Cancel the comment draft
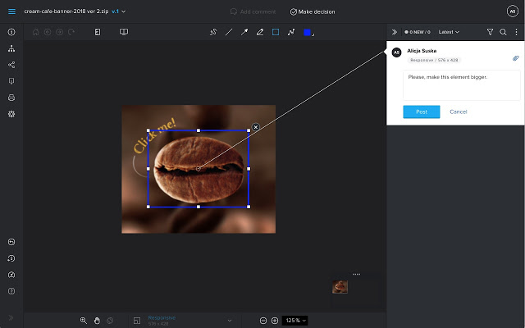Image resolution: width=525 pixels, height=328 pixels. pos(459,112)
